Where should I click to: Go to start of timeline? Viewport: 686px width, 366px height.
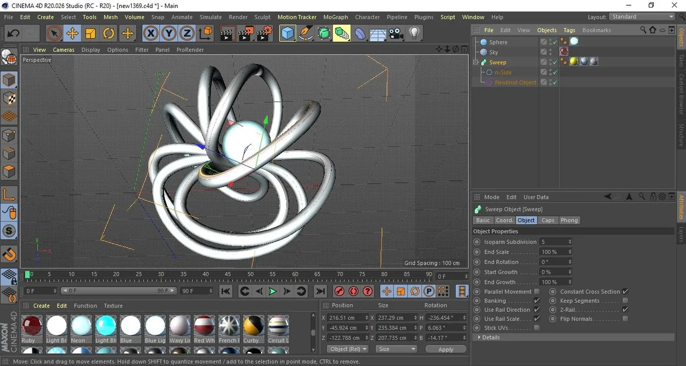tap(226, 291)
